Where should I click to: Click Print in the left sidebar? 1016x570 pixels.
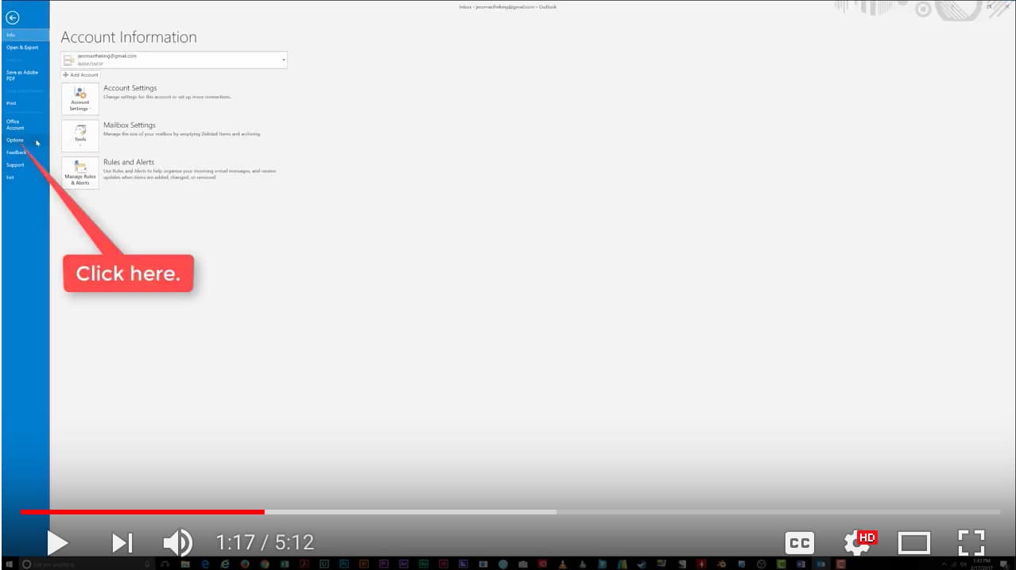point(11,103)
